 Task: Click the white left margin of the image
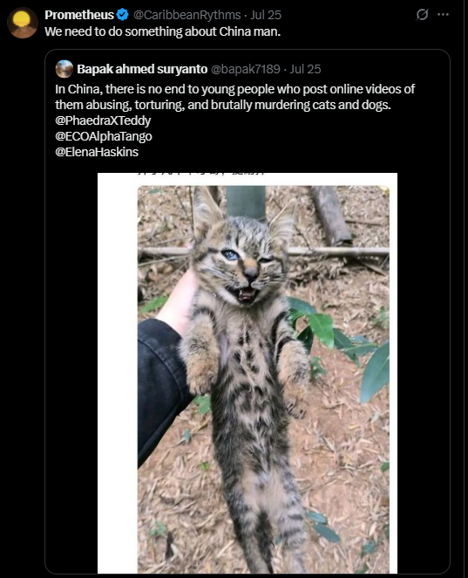(118, 373)
